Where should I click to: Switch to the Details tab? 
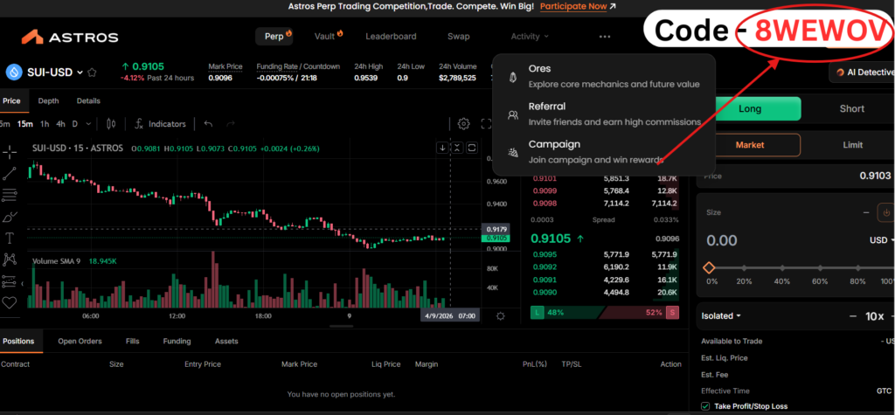tap(88, 101)
